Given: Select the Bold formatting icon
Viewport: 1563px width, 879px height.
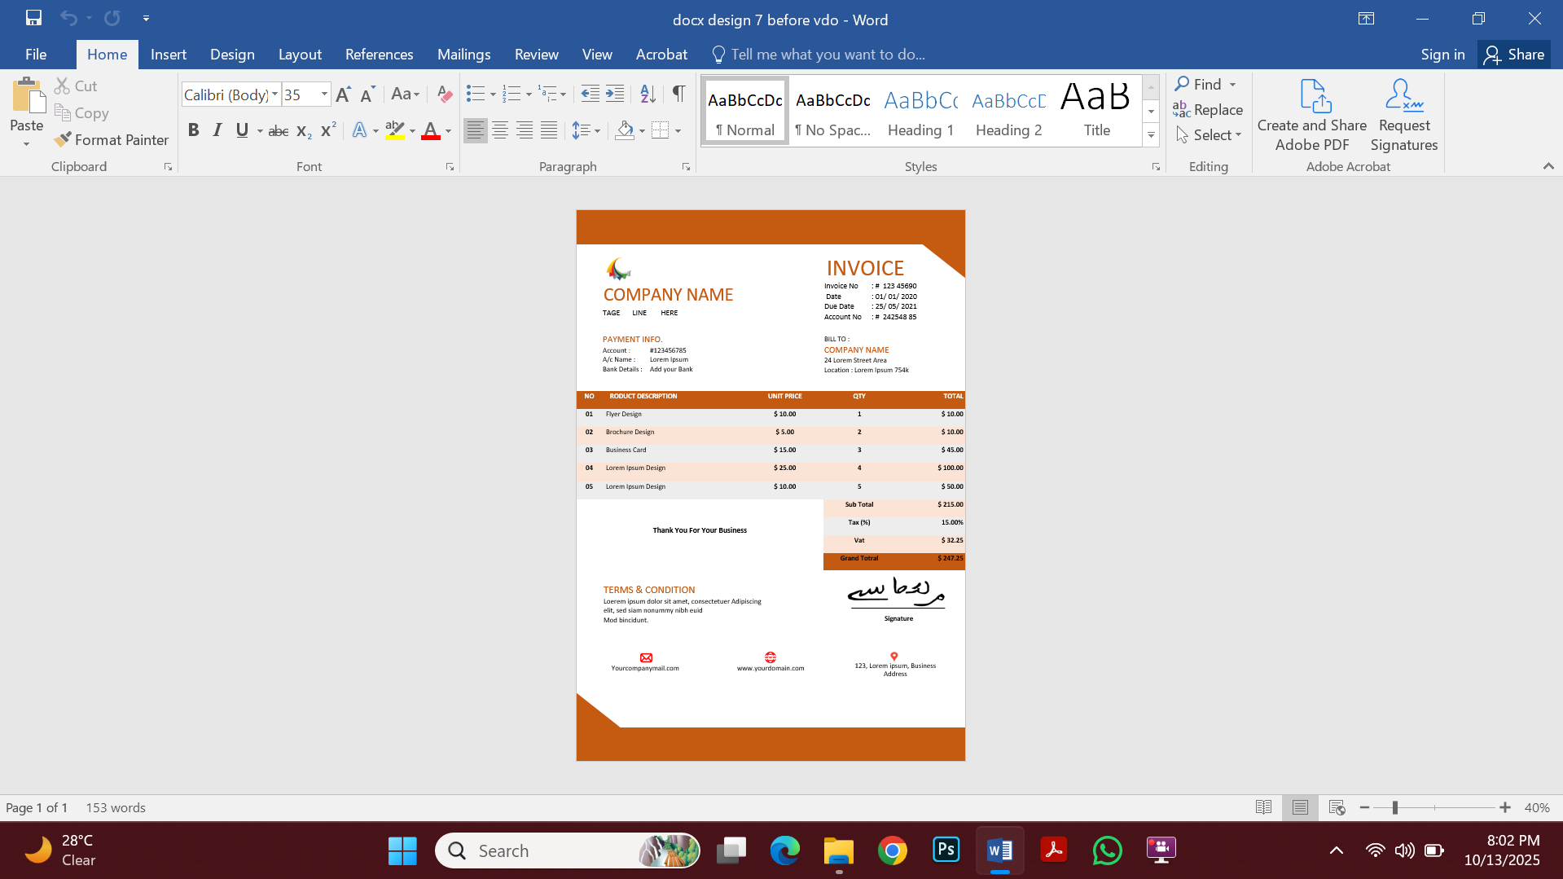Looking at the screenshot, I should tap(193, 130).
